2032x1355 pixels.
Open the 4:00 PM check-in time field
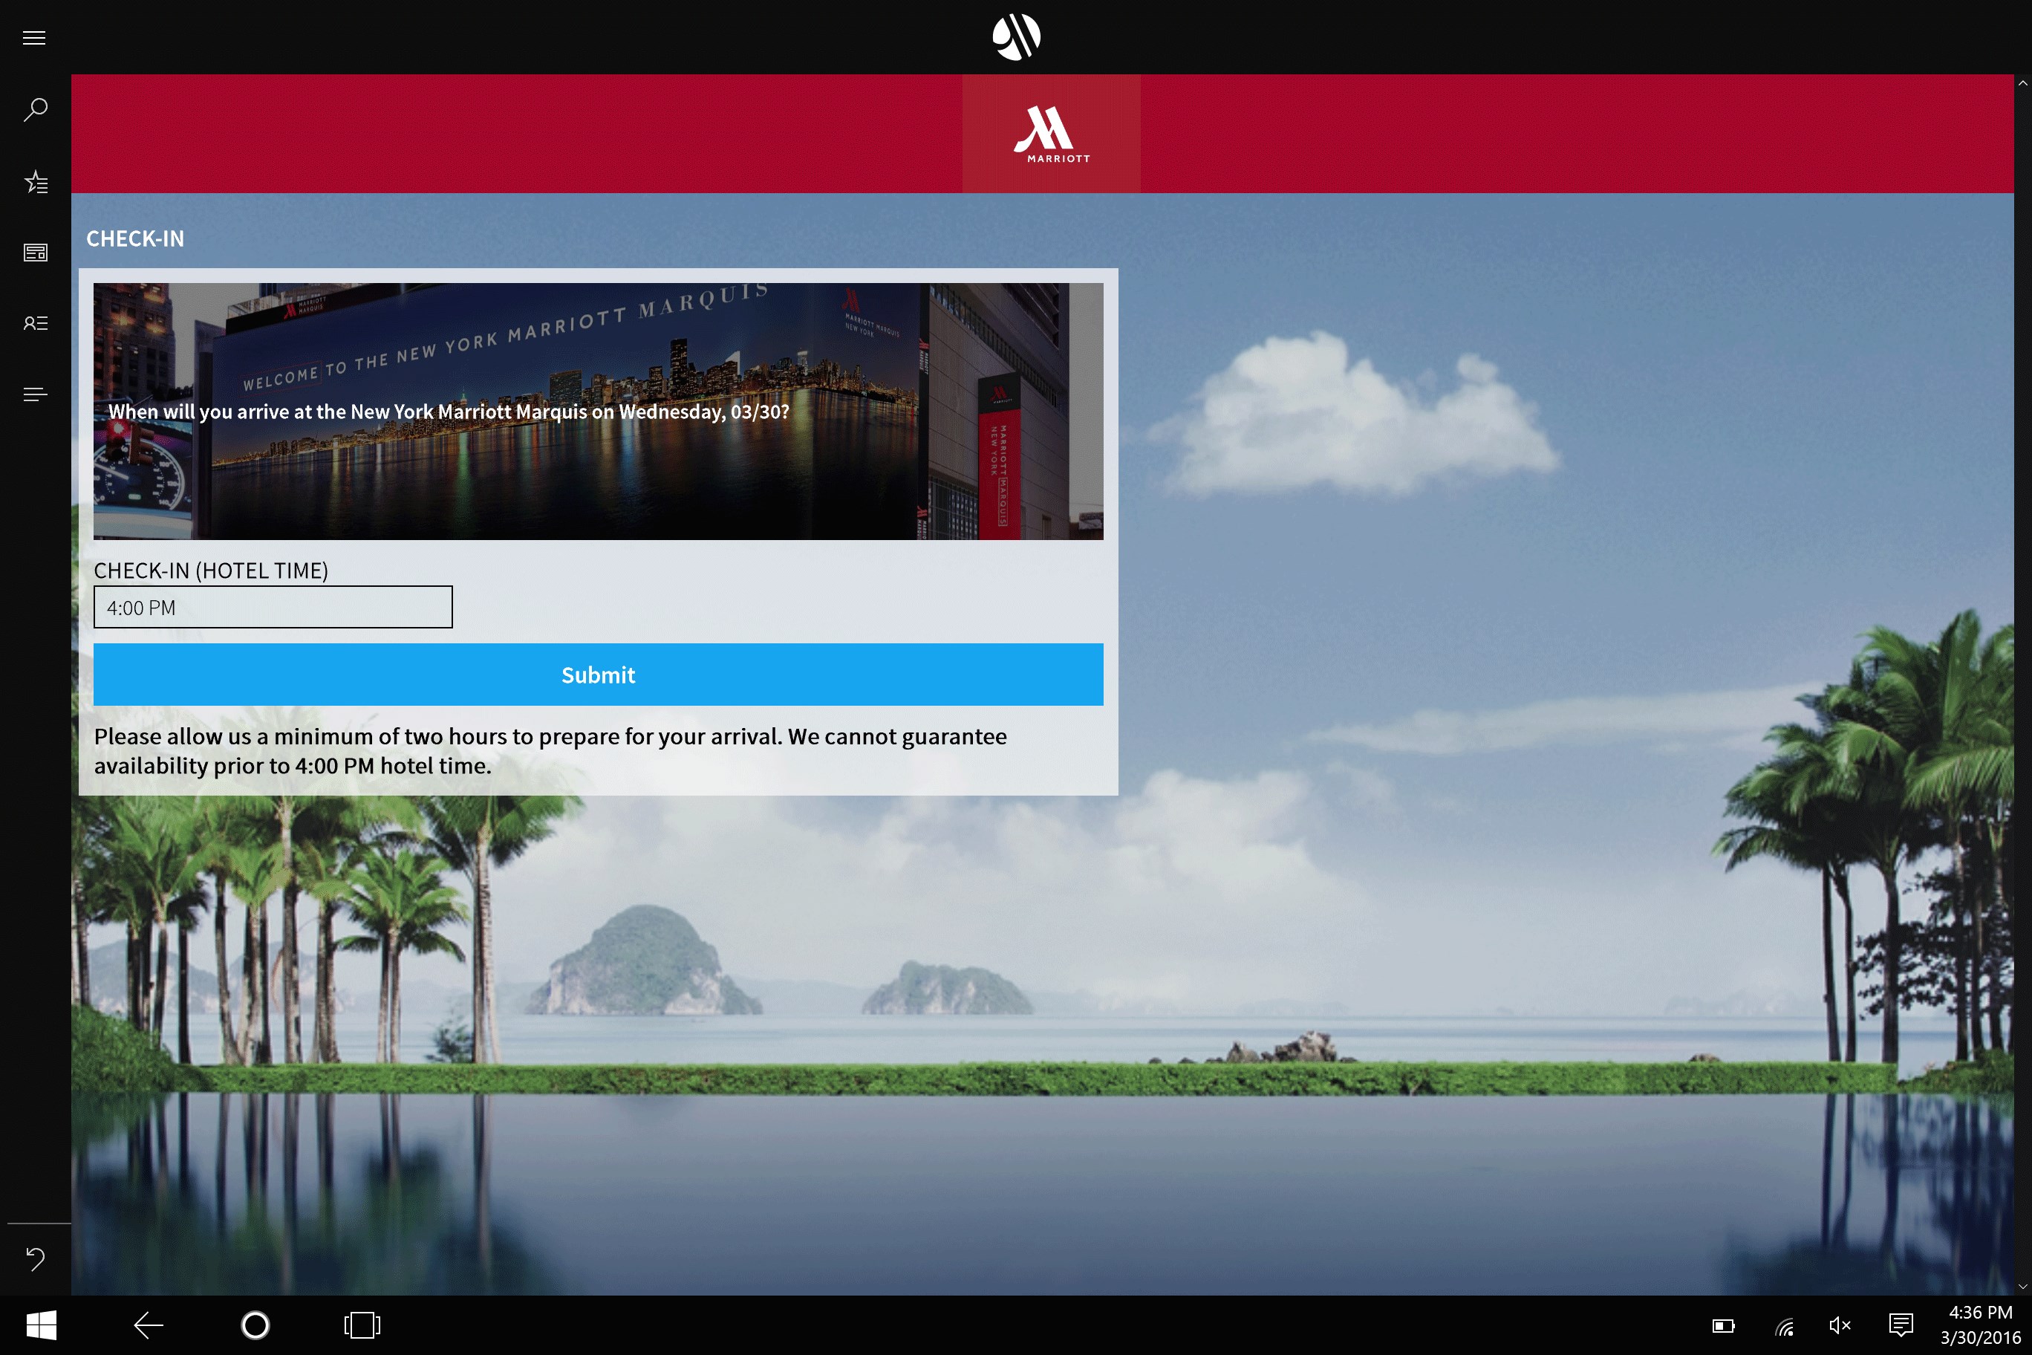273,608
